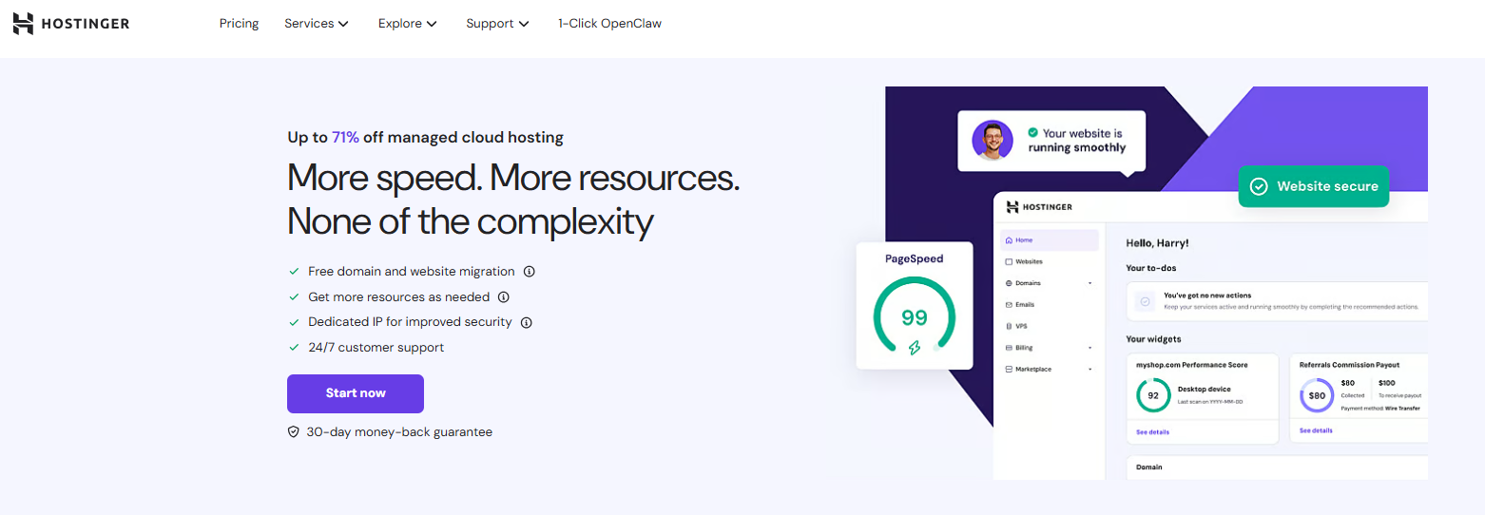Click the checkmark icon in Website secure badge
1485x515 pixels.
1259,186
